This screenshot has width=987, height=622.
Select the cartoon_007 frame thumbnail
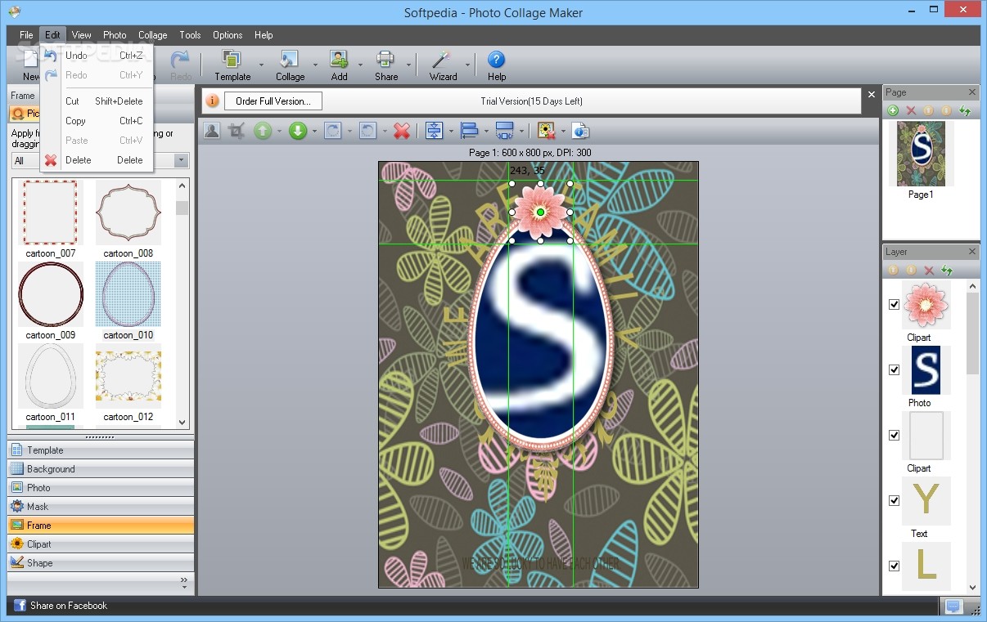point(51,213)
